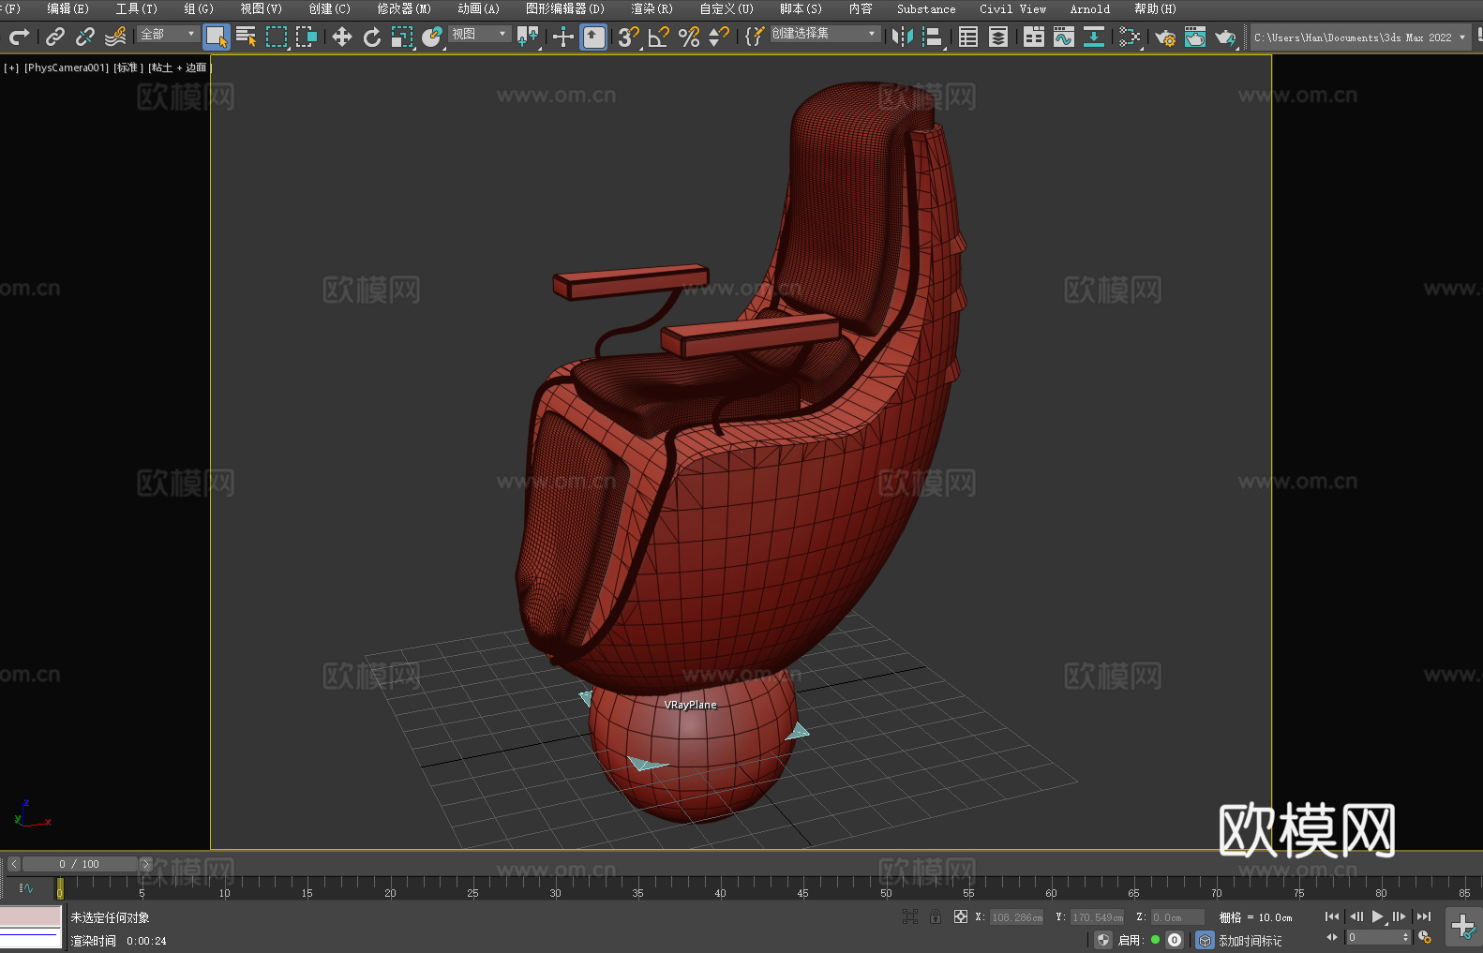Click the Select and Place tool
Image resolution: width=1483 pixels, height=953 pixels.
click(x=432, y=37)
